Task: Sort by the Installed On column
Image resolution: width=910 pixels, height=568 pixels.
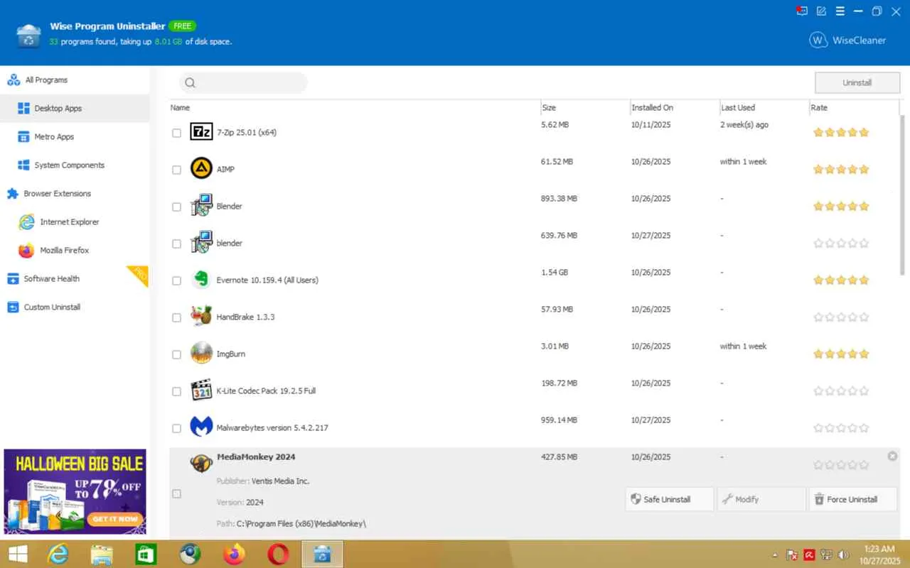Action: pos(675,108)
